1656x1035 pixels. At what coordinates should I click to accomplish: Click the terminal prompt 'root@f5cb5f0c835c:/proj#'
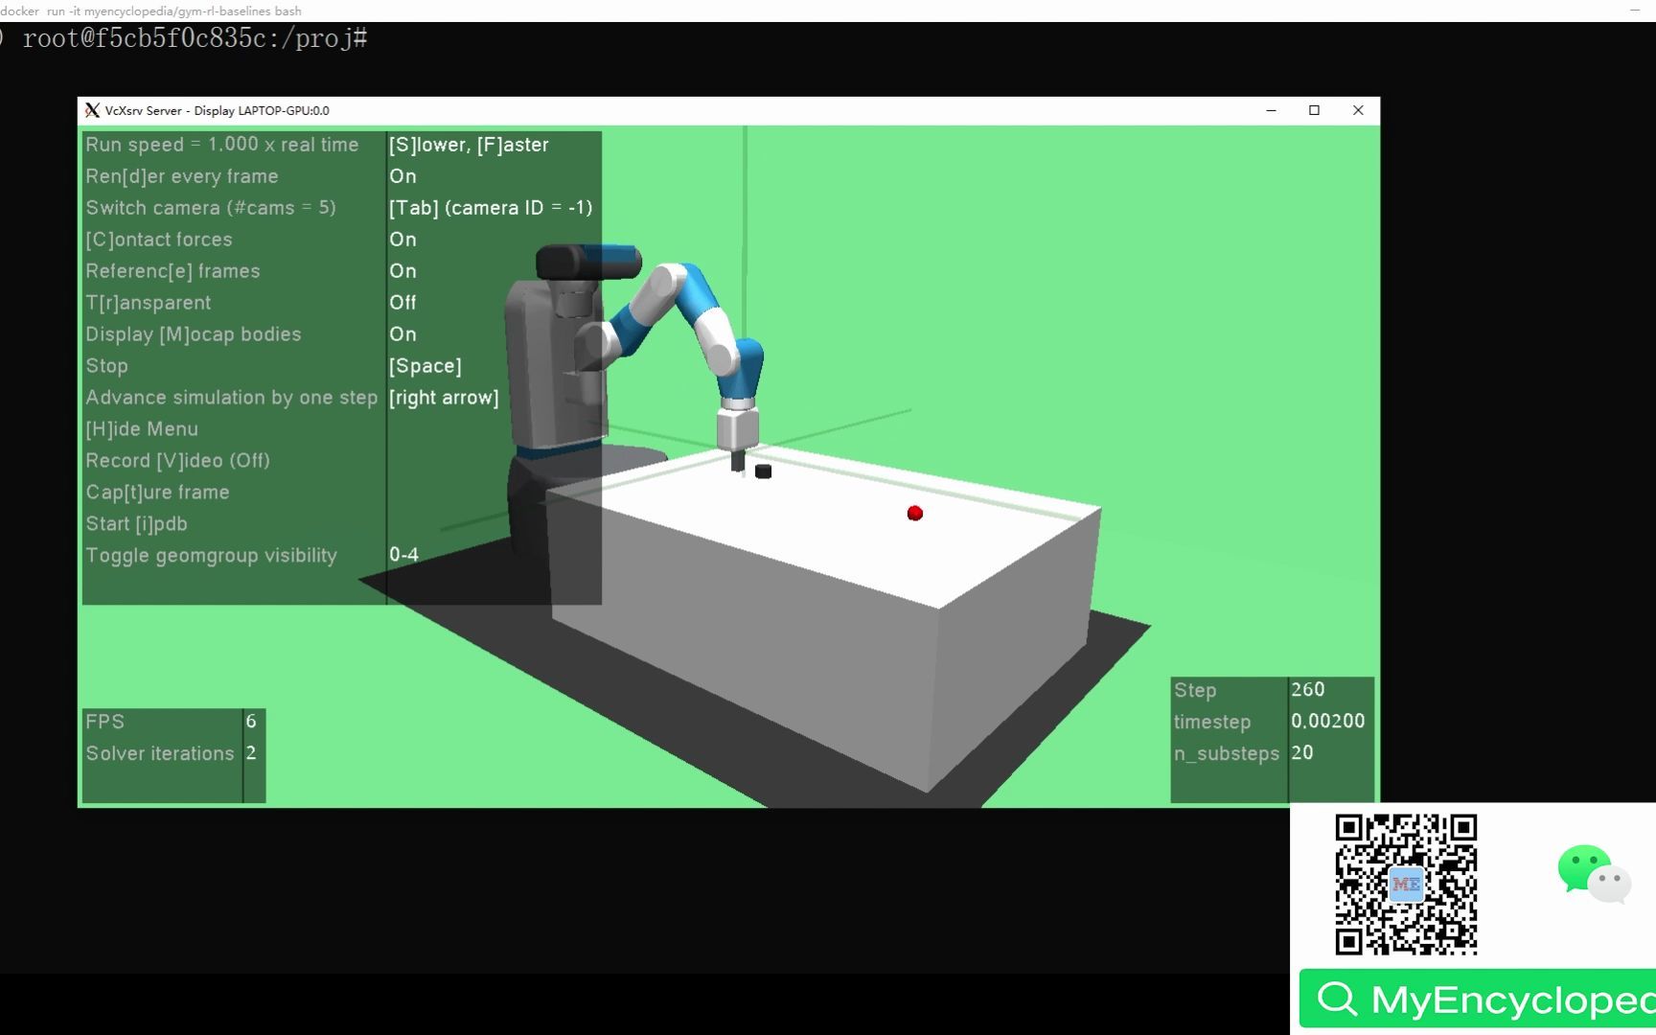195,38
